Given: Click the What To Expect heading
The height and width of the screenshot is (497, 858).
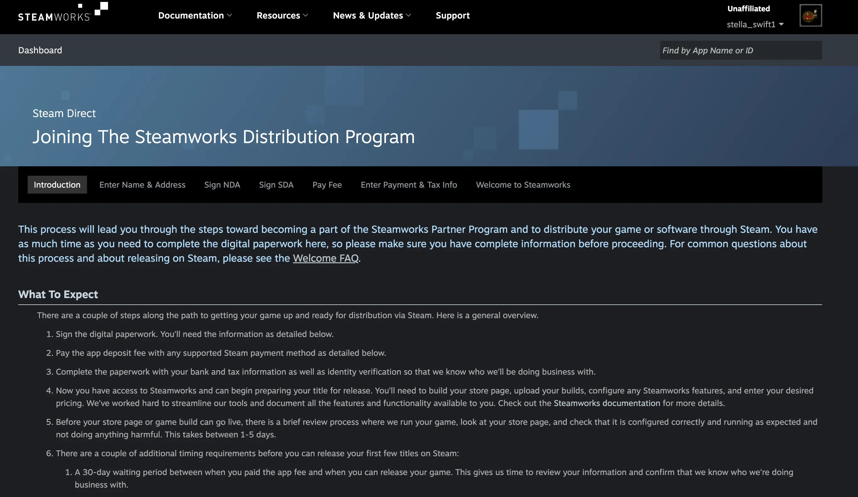Looking at the screenshot, I should 58,294.
